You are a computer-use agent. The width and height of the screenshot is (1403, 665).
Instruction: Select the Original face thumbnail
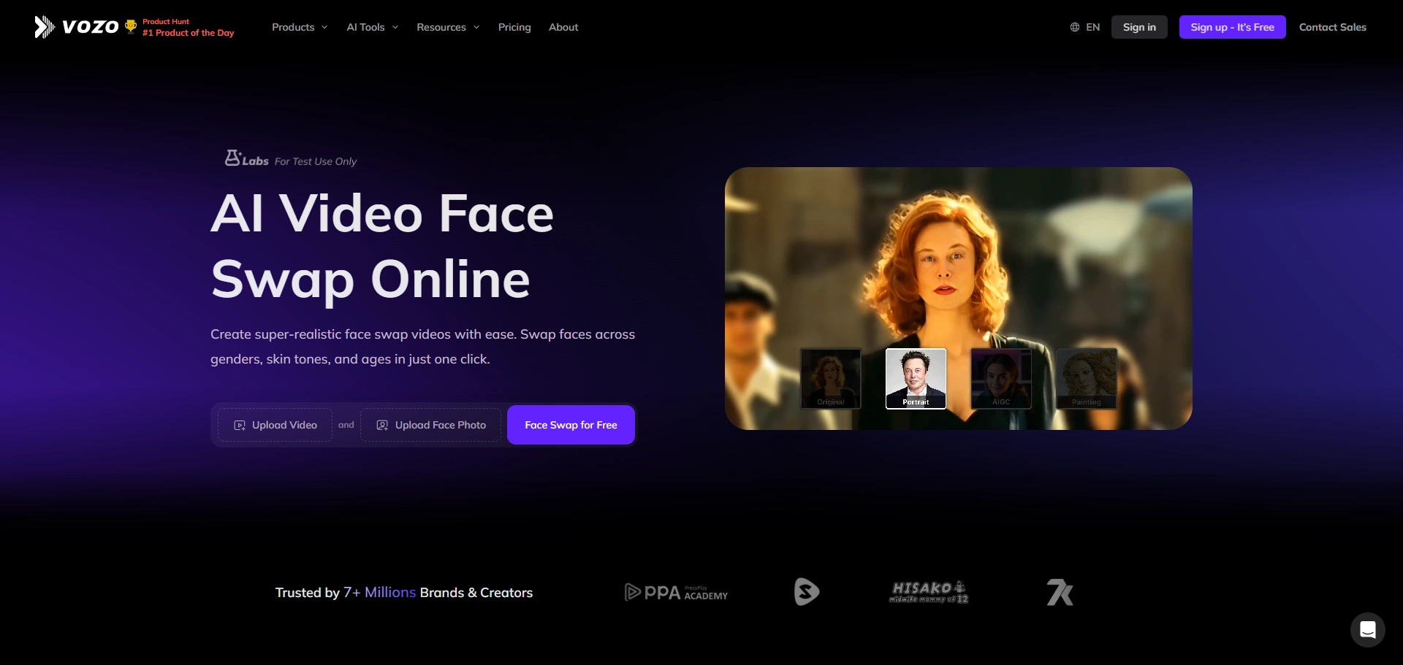[x=831, y=378]
